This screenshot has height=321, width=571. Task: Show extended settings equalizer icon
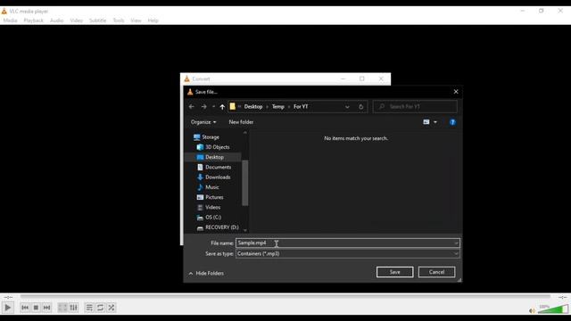[x=73, y=308]
